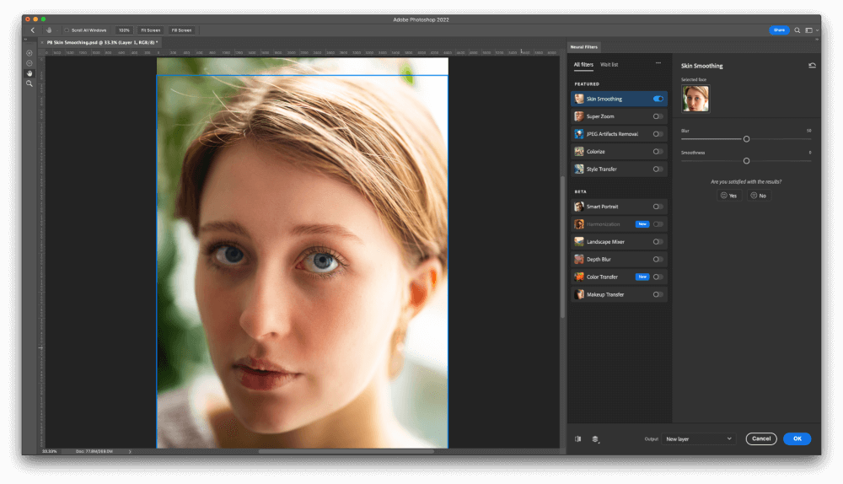The height and width of the screenshot is (484, 843).
Task: Select the Hand tool in the left toolbar
Action: (30, 73)
